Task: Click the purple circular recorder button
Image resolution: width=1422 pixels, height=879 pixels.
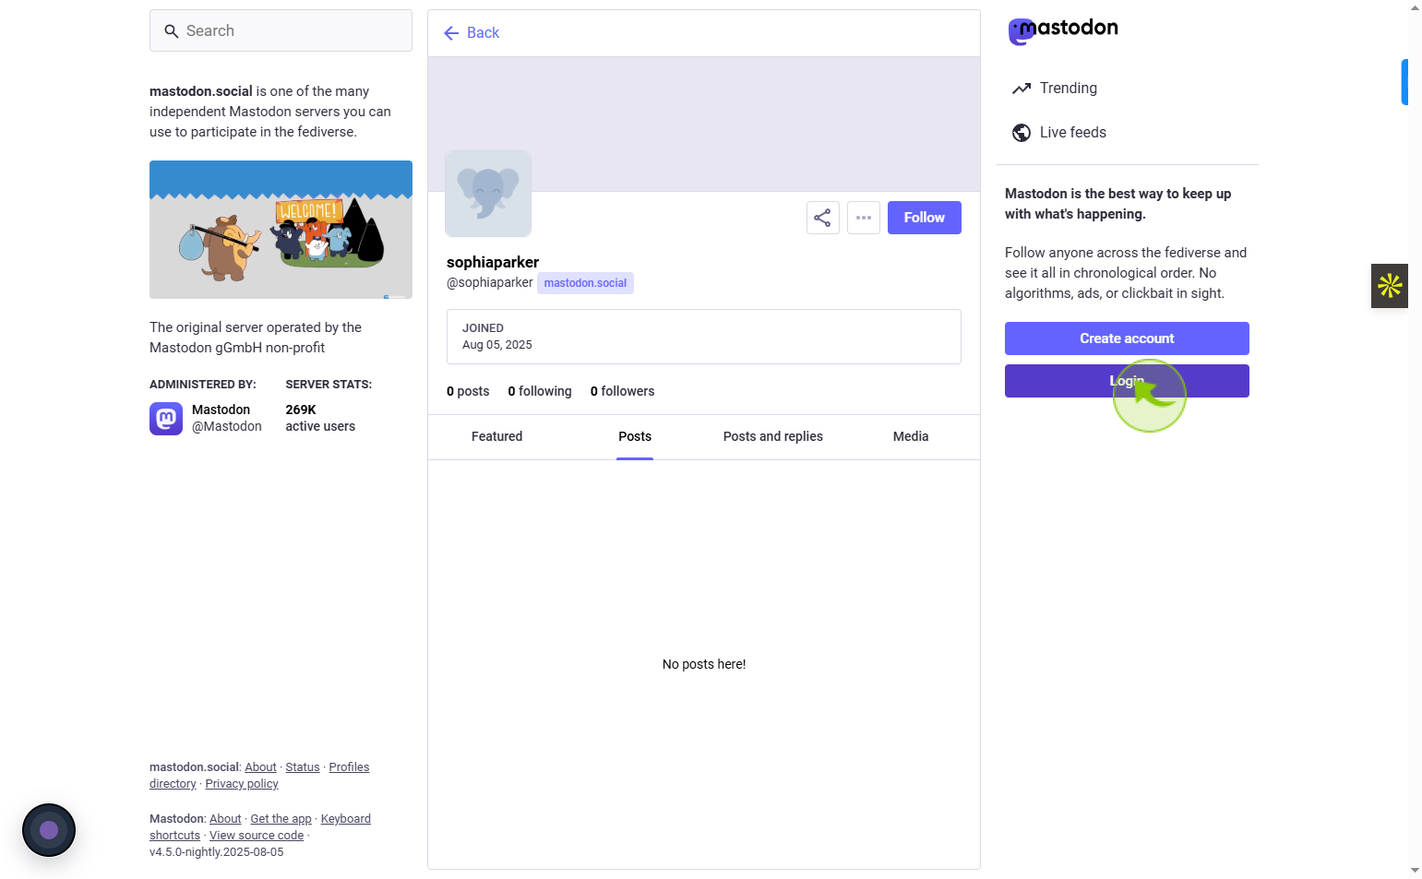Action: tap(49, 830)
